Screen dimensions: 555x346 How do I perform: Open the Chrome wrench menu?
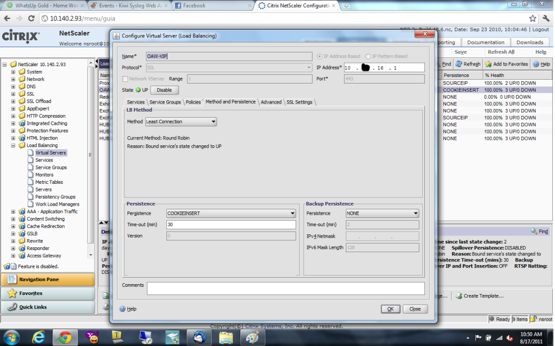click(546, 18)
